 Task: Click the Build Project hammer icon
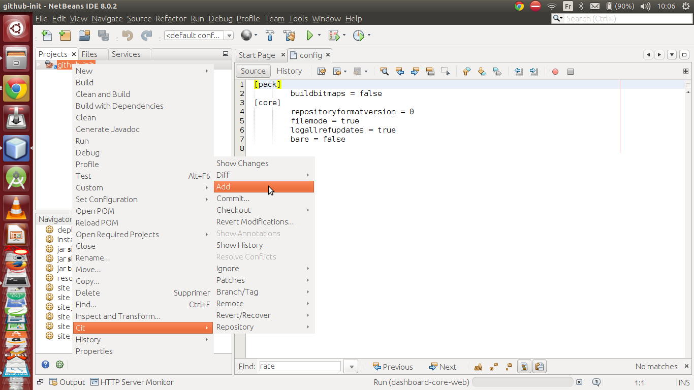(270, 36)
